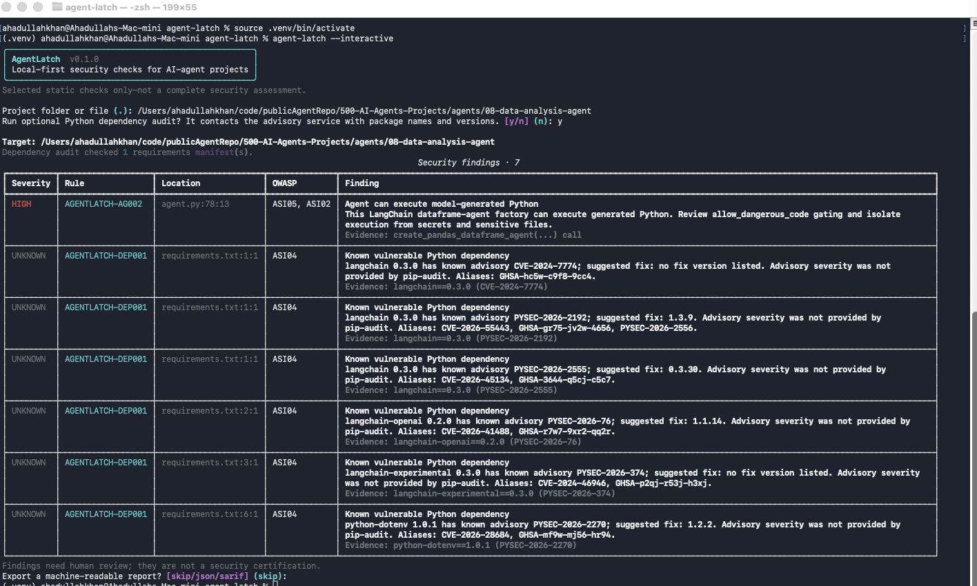Click the 'CVE-2026-45134' alias
The width and height of the screenshot is (977, 586).
475,380
